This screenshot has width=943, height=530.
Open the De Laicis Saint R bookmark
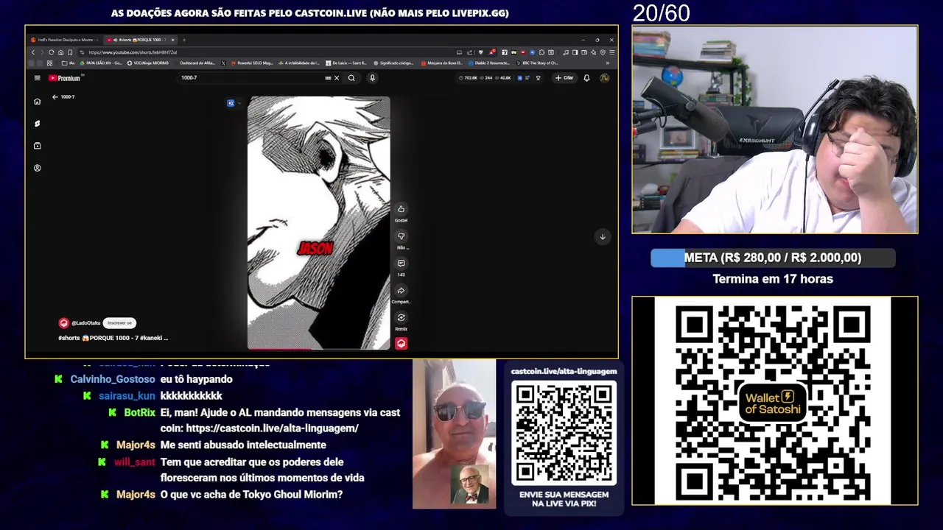346,63
